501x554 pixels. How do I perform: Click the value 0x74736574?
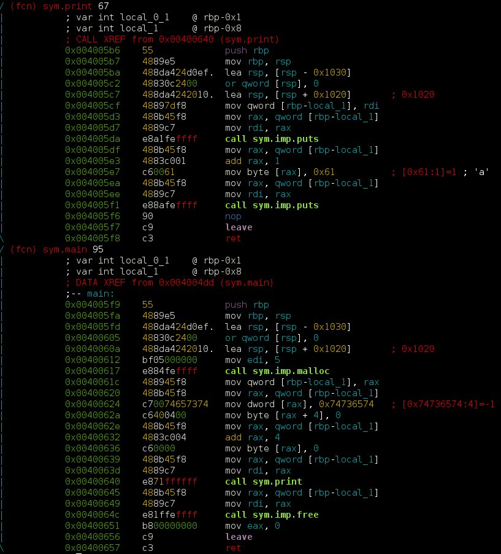[346, 404]
